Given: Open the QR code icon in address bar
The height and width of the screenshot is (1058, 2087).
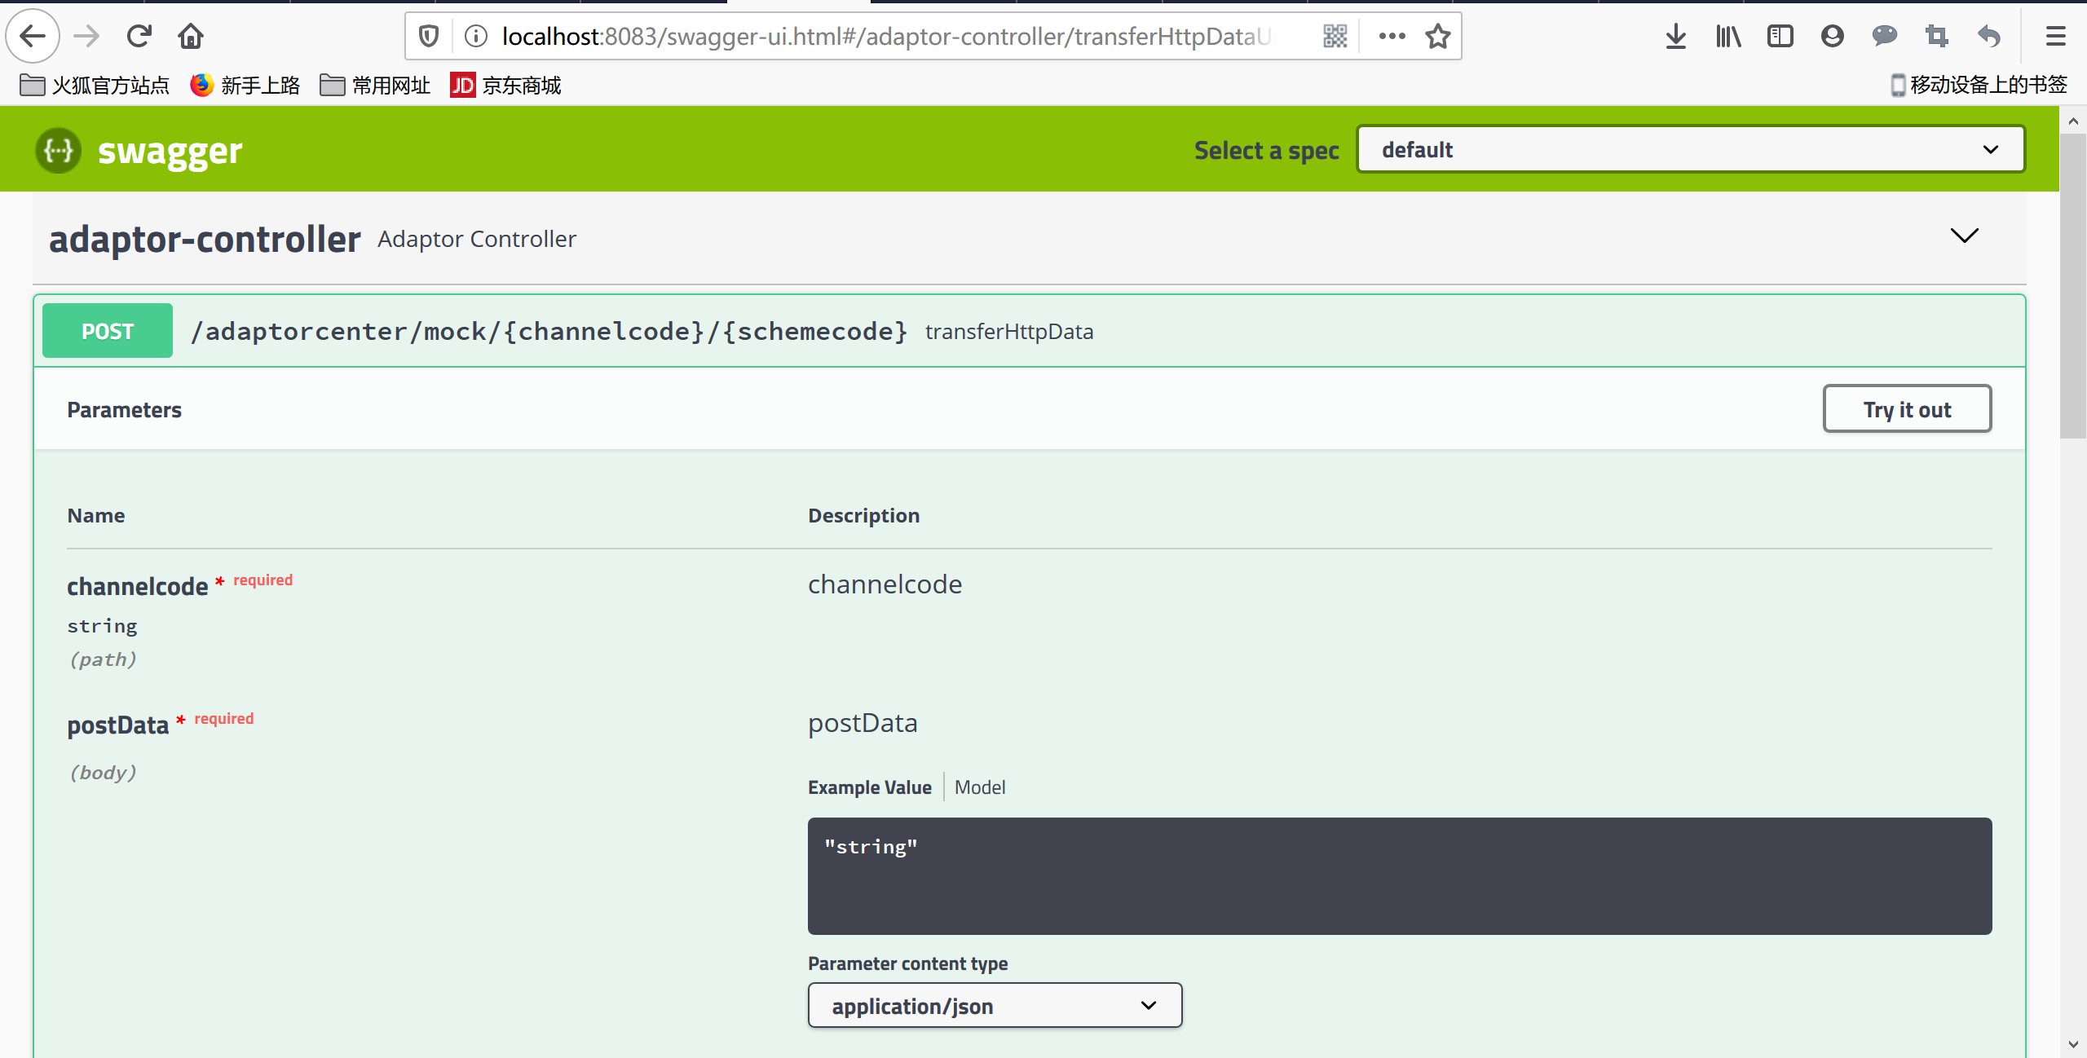Looking at the screenshot, I should tap(1335, 36).
